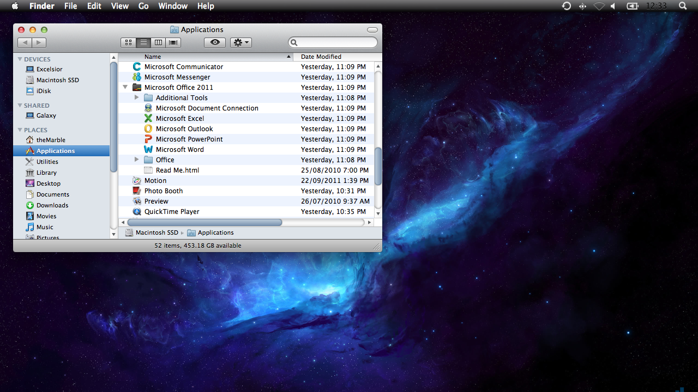Click the volume icon in menu bar
Screen dimensions: 698x392
pos(613,6)
